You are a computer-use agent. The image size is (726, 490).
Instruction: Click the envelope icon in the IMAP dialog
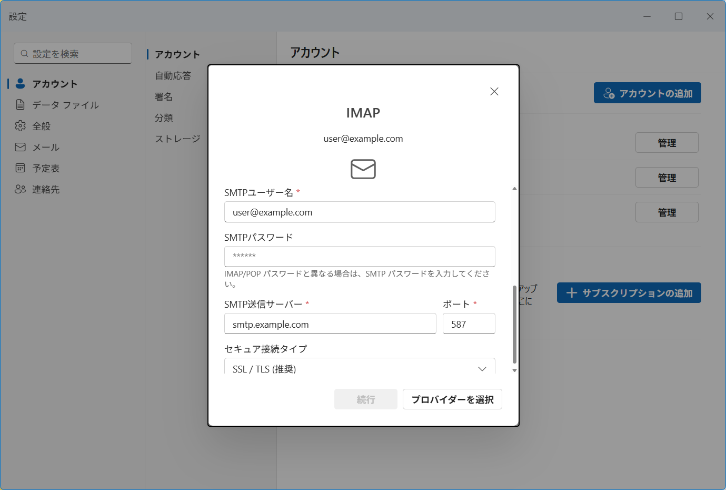(x=363, y=169)
